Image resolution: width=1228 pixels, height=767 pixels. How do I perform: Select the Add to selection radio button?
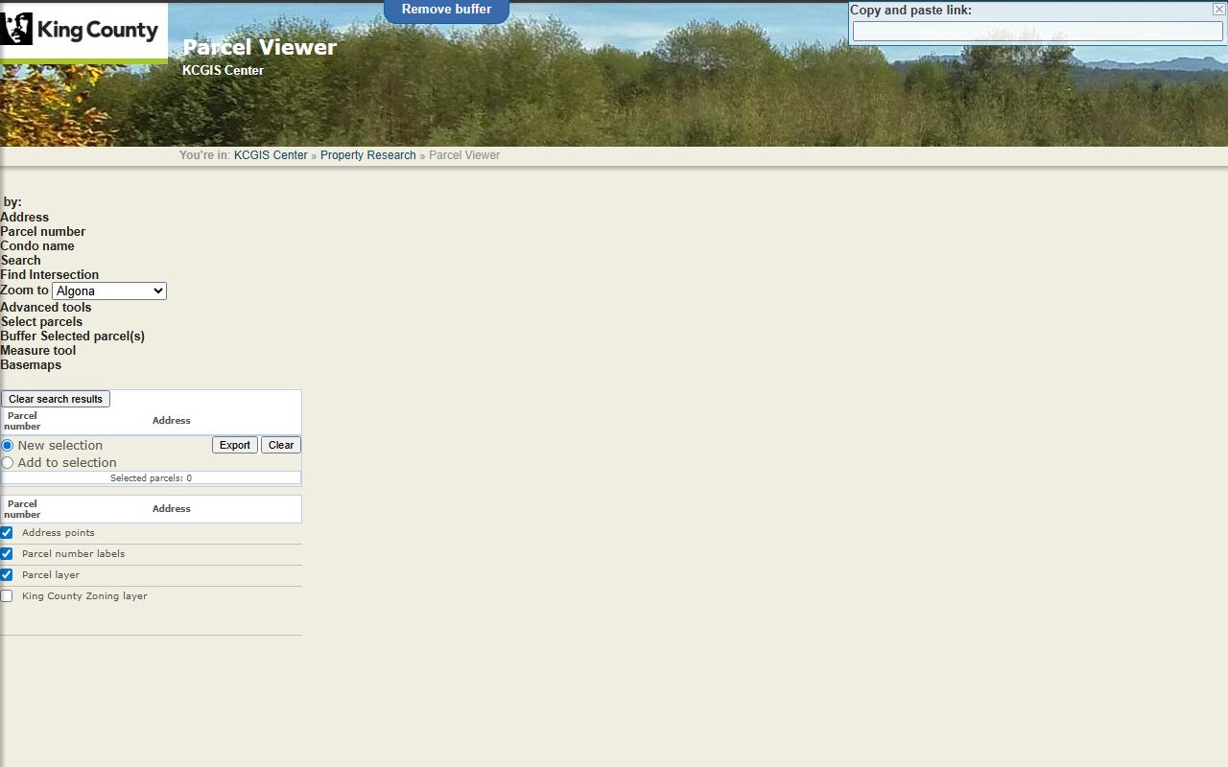tap(8, 463)
